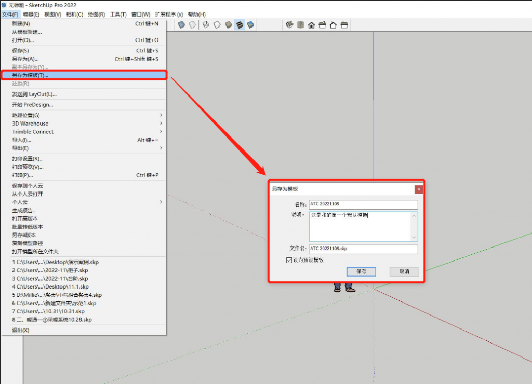Click 取消 button in template dialog
The height and width of the screenshot is (384, 532).
404,271
